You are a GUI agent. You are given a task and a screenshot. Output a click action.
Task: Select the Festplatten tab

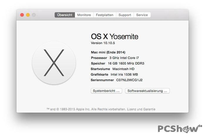[105, 15]
